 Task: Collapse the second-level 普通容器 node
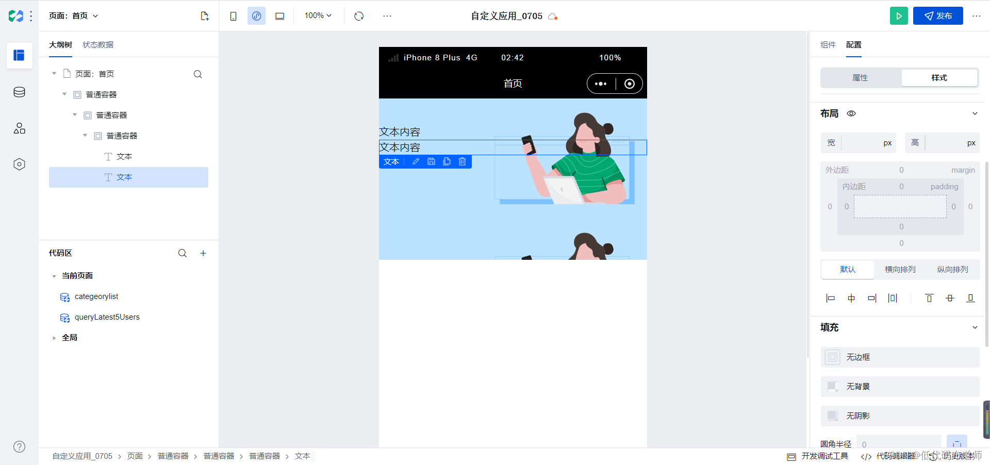[75, 115]
